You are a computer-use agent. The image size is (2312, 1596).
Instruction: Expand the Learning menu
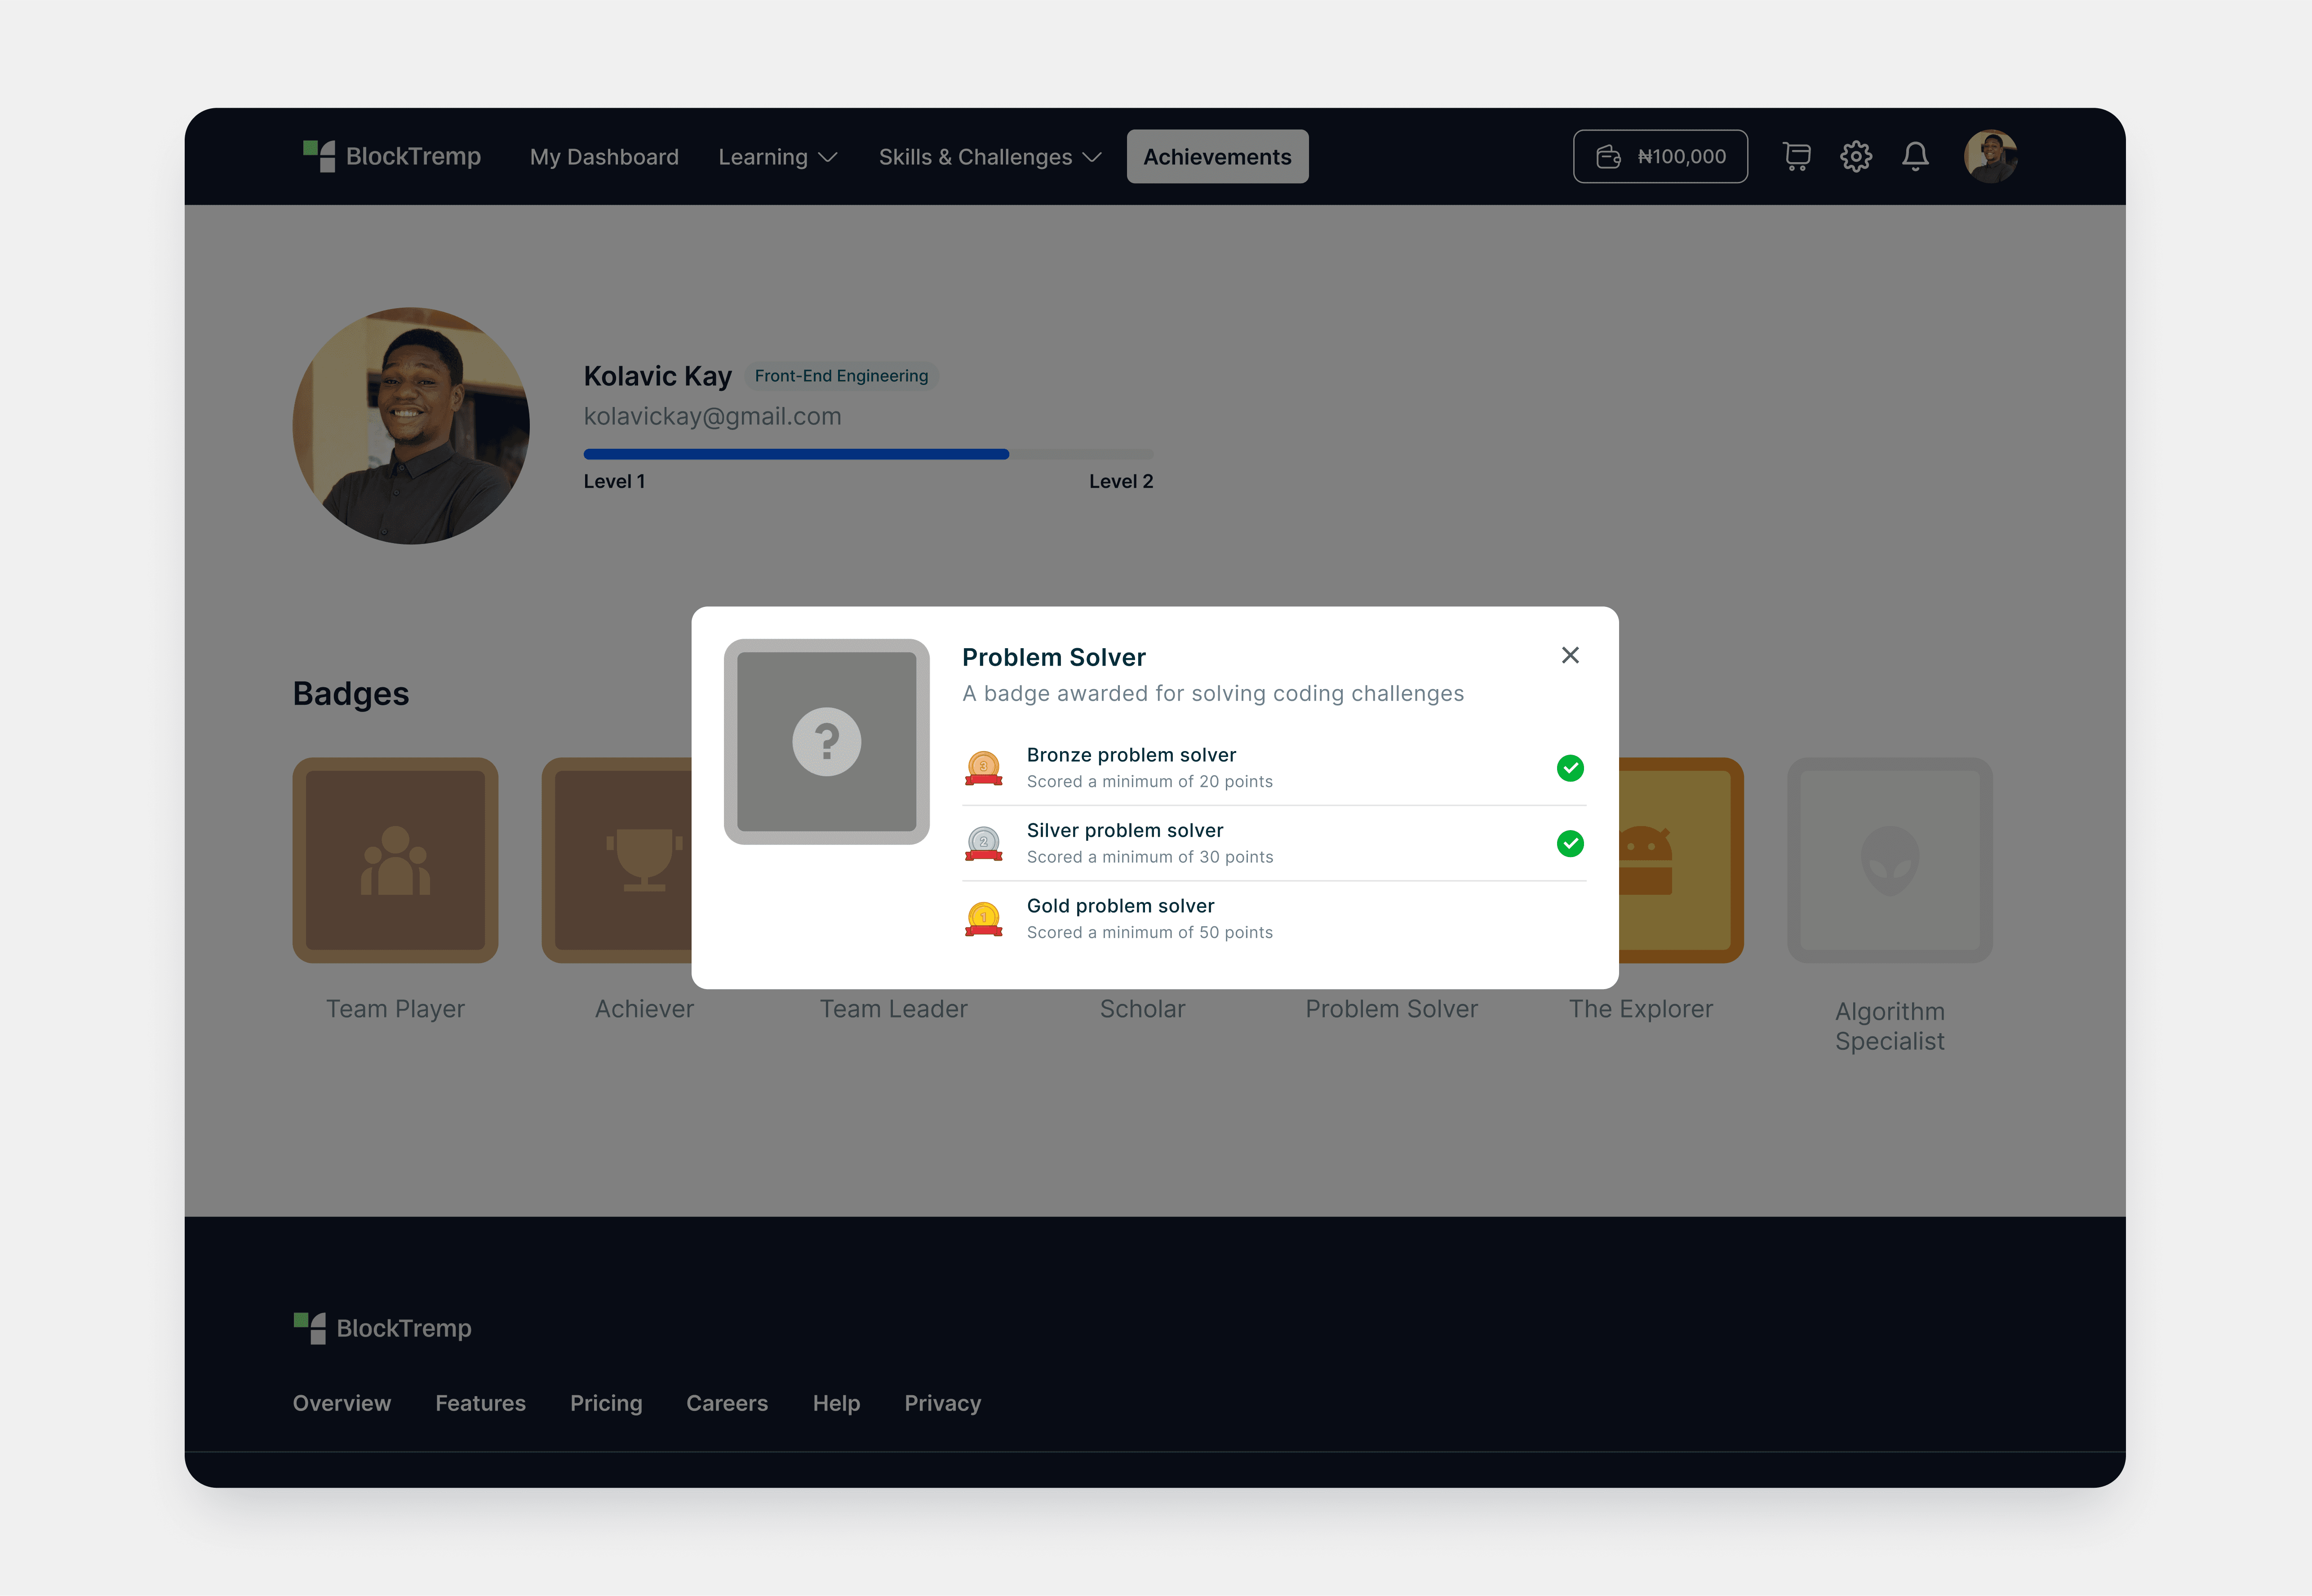(x=777, y=156)
